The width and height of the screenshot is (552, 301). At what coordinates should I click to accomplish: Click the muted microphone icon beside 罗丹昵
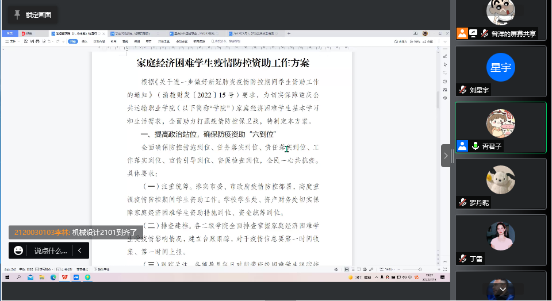pyautogui.click(x=463, y=202)
